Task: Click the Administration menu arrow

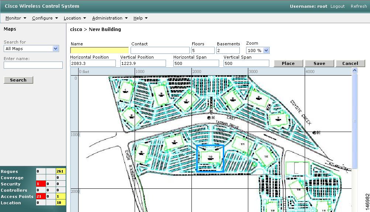Action: 126,18
